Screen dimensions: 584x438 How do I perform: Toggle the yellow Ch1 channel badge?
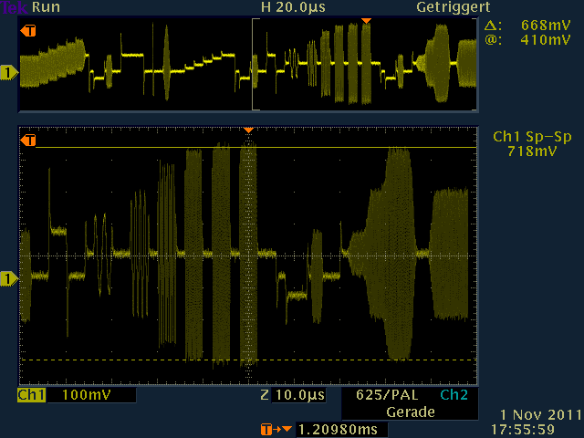[31, 396]
